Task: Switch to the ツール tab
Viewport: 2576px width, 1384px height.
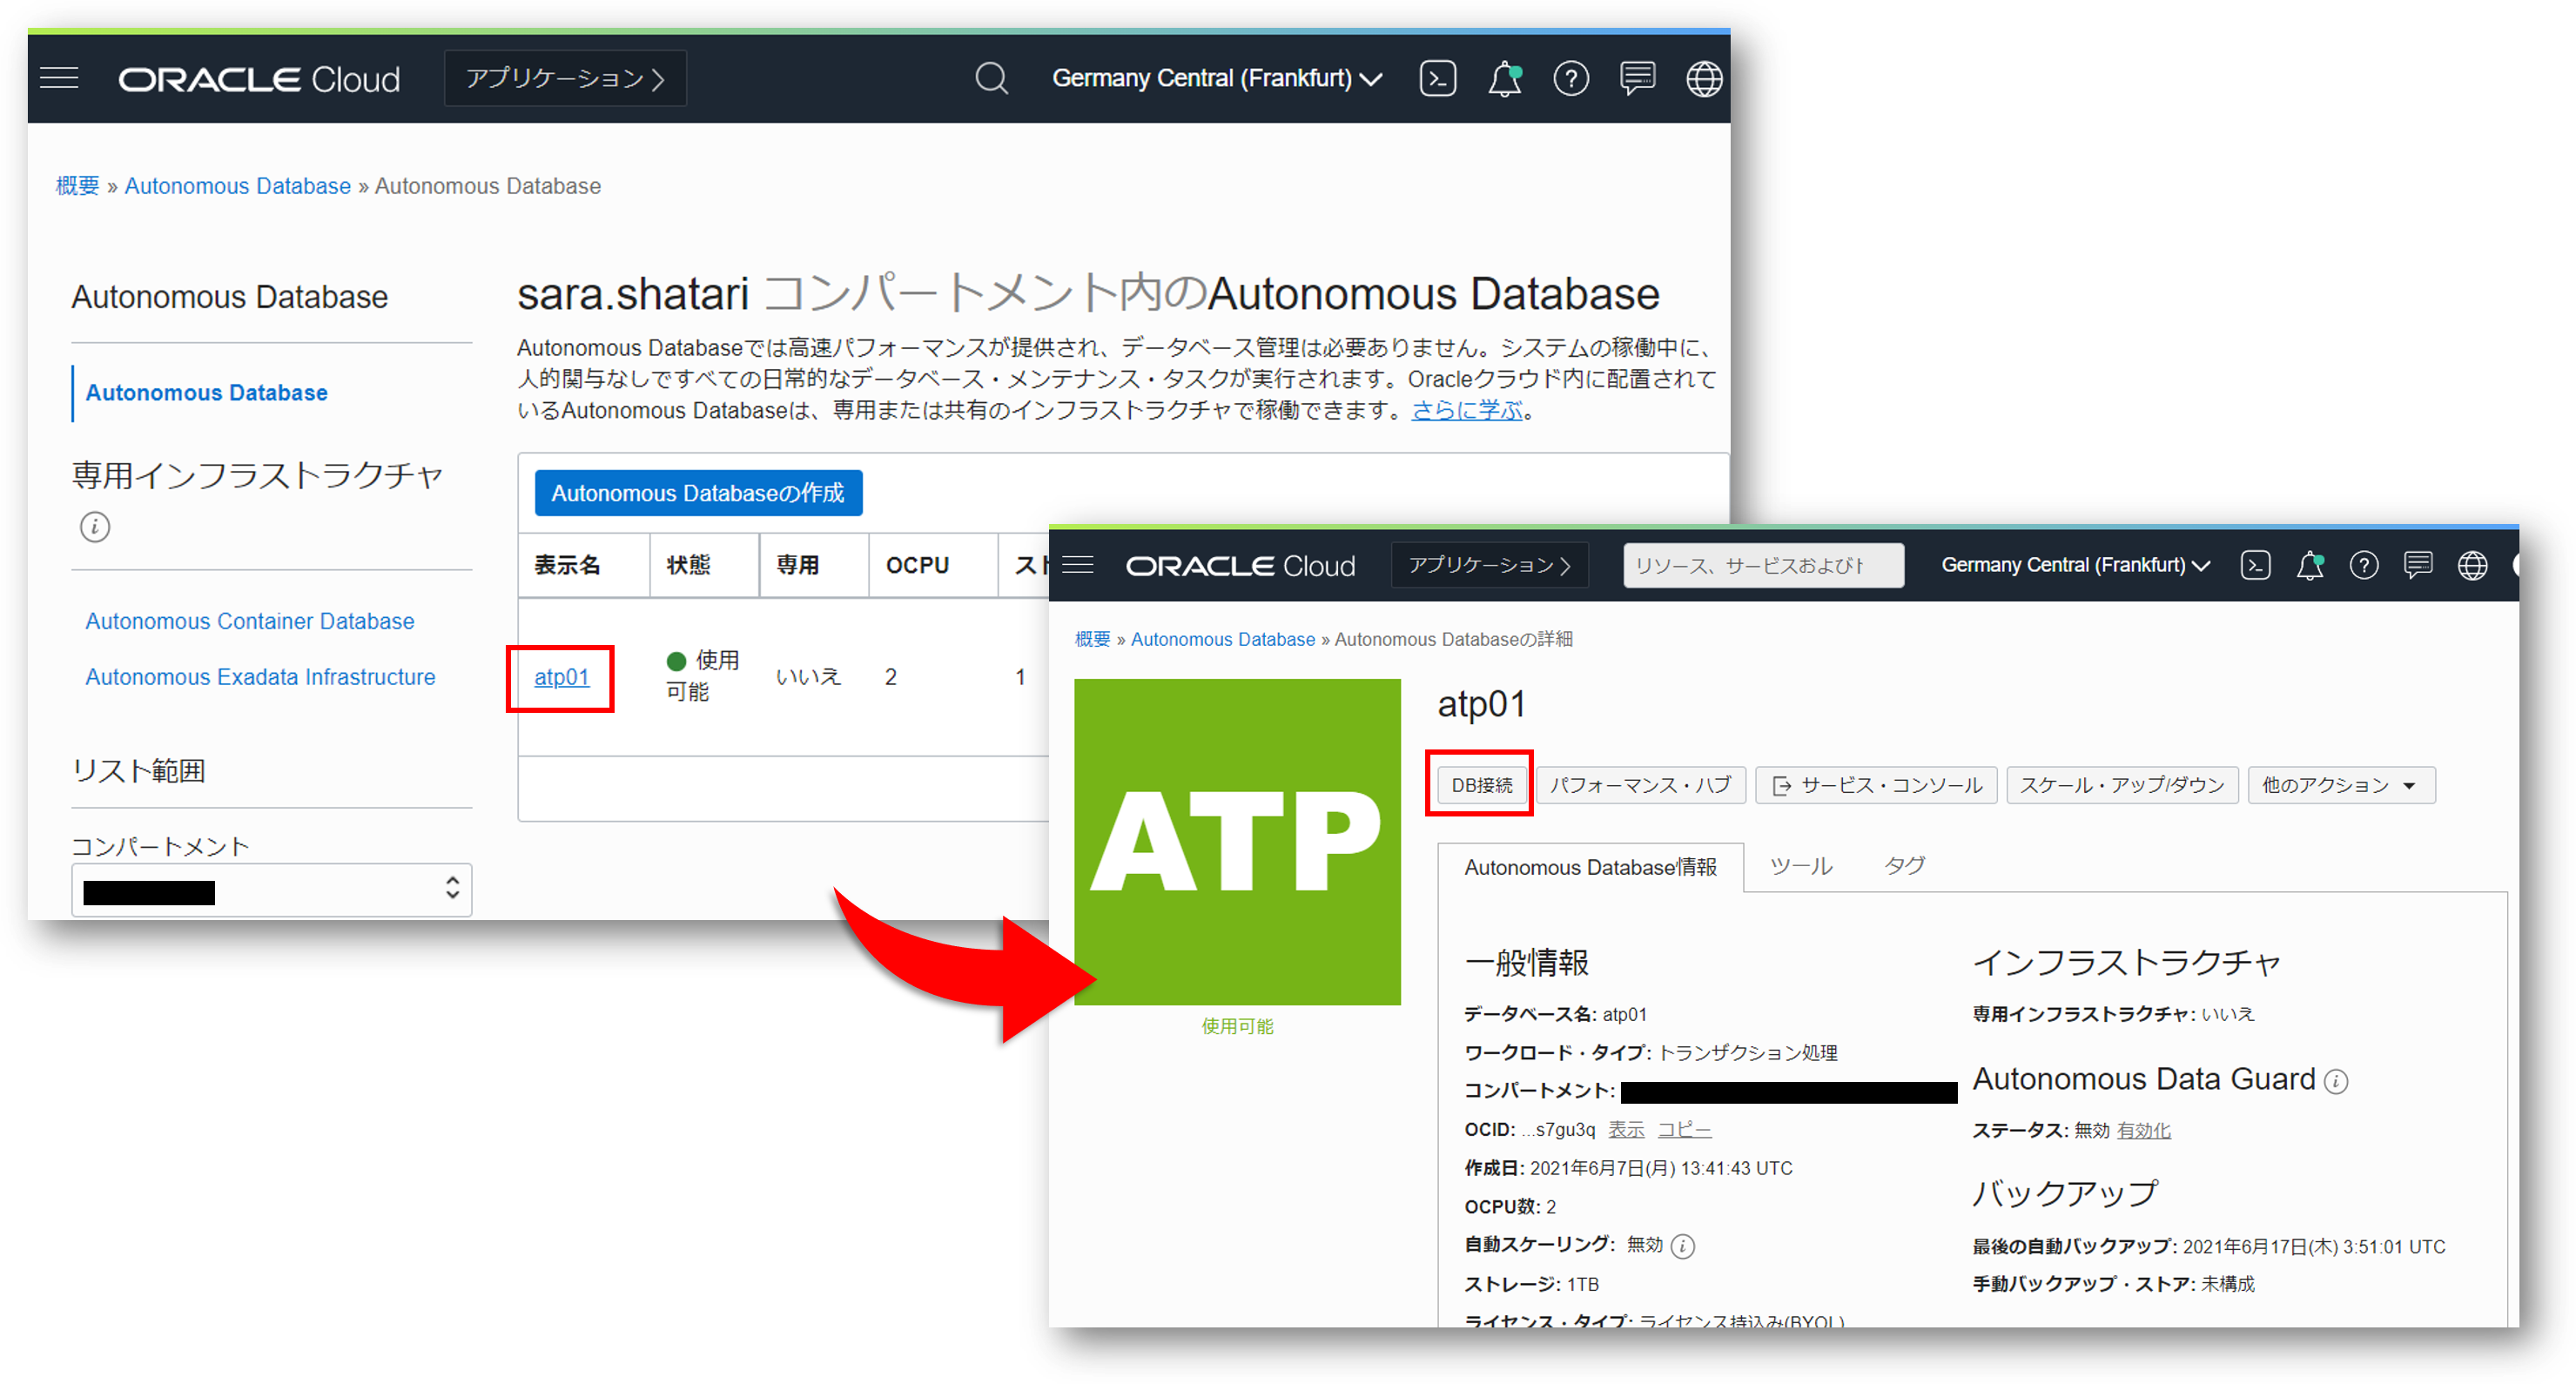Action: coord(1800,866)
